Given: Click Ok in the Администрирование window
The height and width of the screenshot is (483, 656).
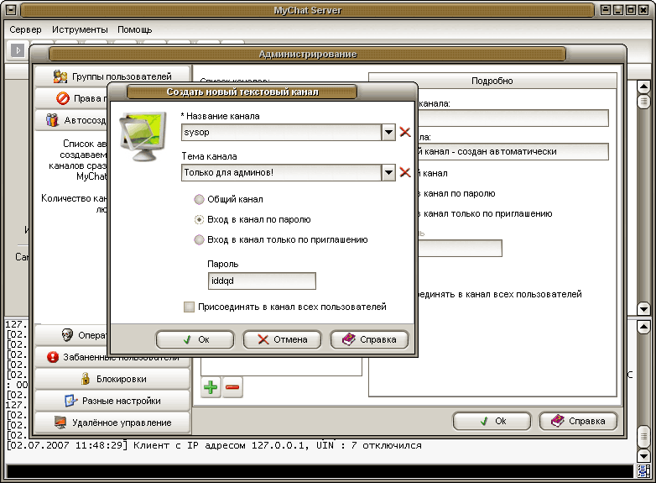Looking at the screenshot, I should [492, 421].
